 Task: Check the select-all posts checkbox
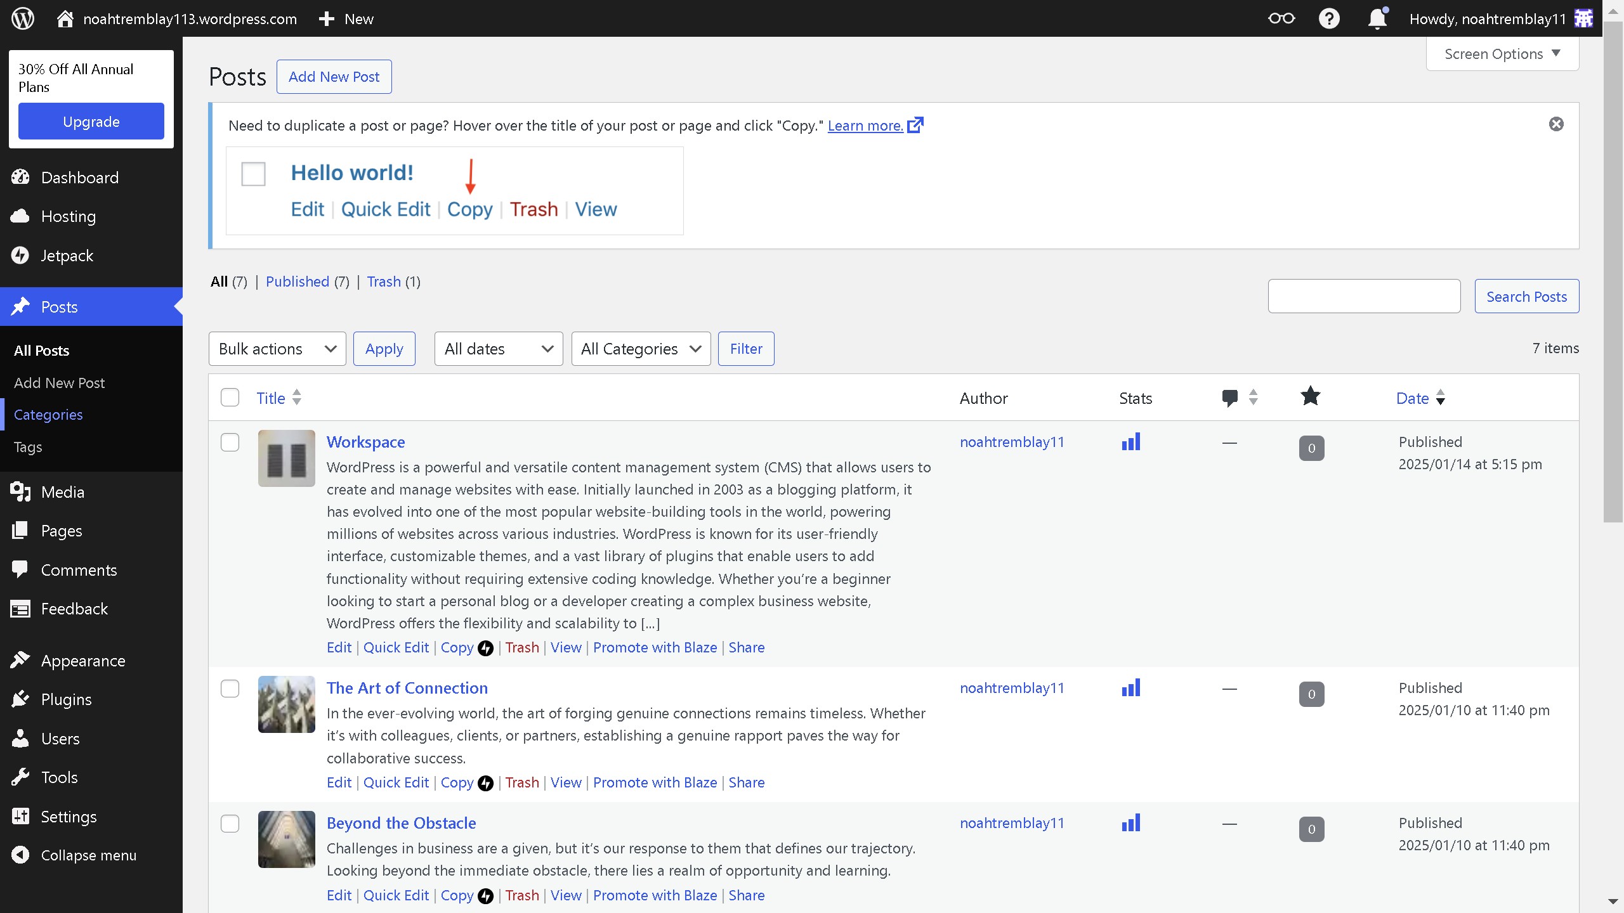point(230,398)
